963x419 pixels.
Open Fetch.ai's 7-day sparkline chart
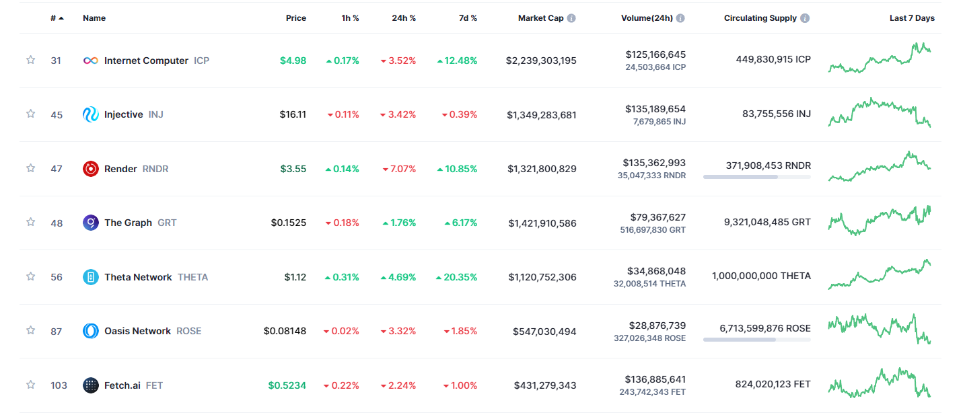tap(880, 383)
